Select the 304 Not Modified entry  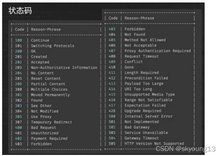click(x=56, y=111)
